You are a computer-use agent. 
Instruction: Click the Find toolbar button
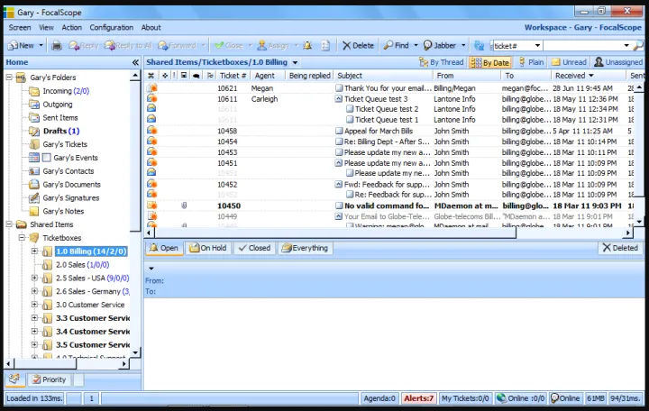397,46
